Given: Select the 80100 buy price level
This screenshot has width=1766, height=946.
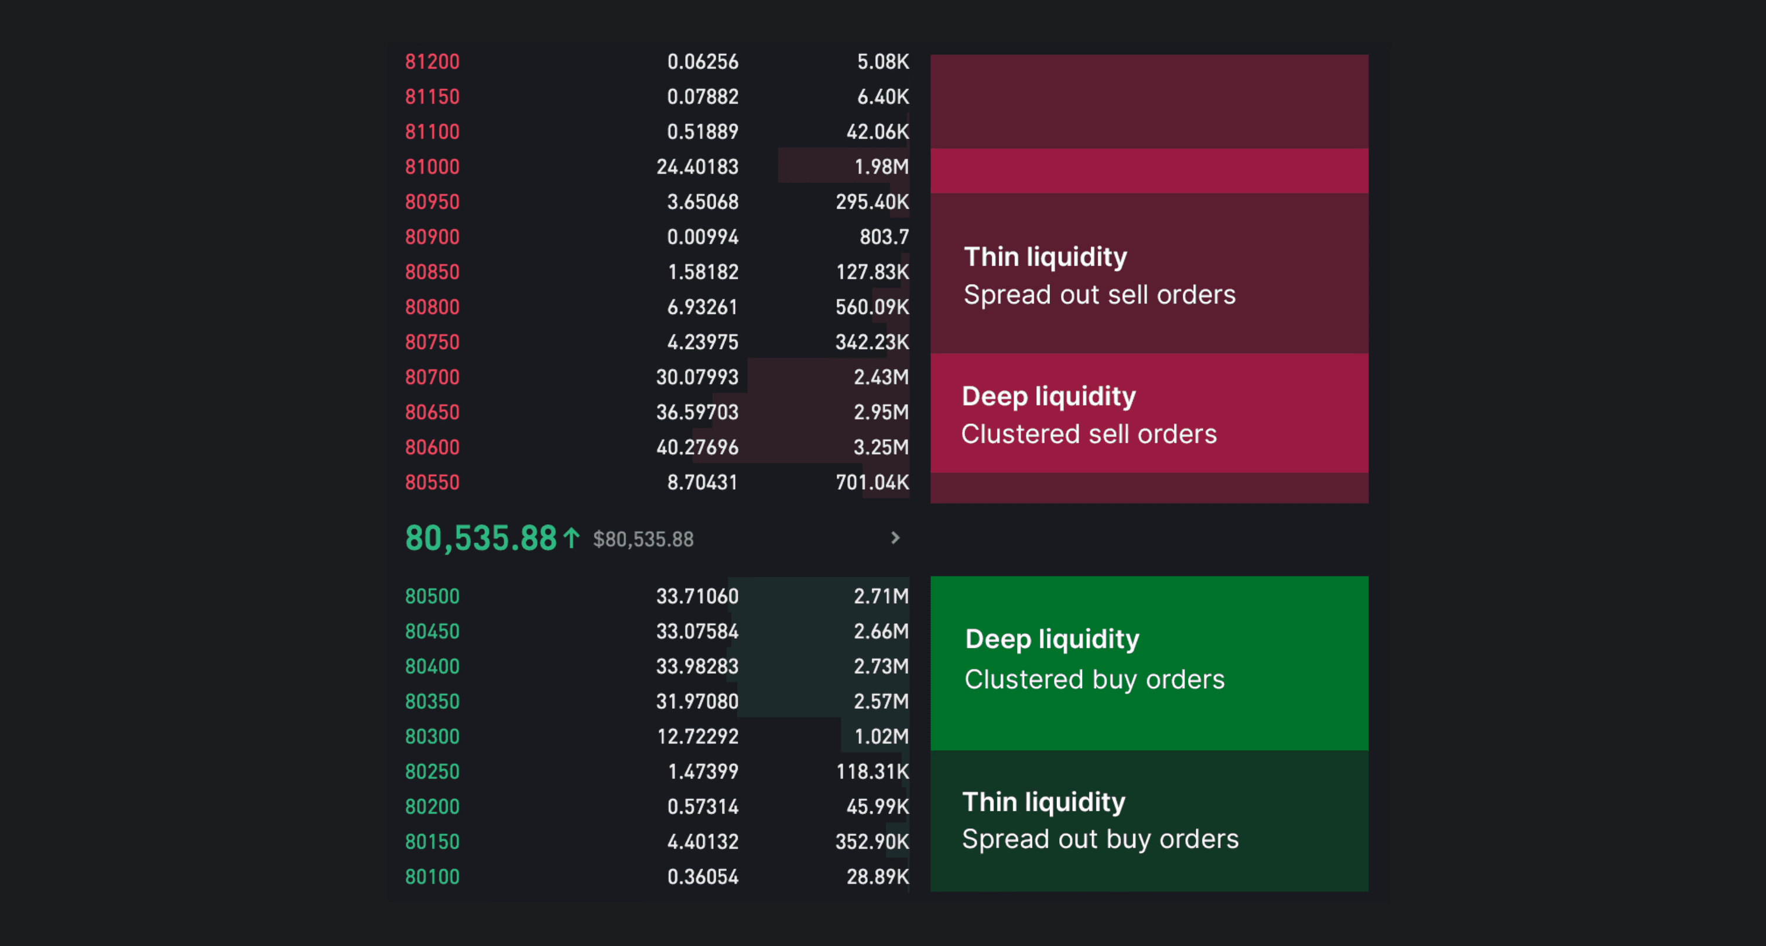Looking at the screenshot, I should [x=432, y=876].
